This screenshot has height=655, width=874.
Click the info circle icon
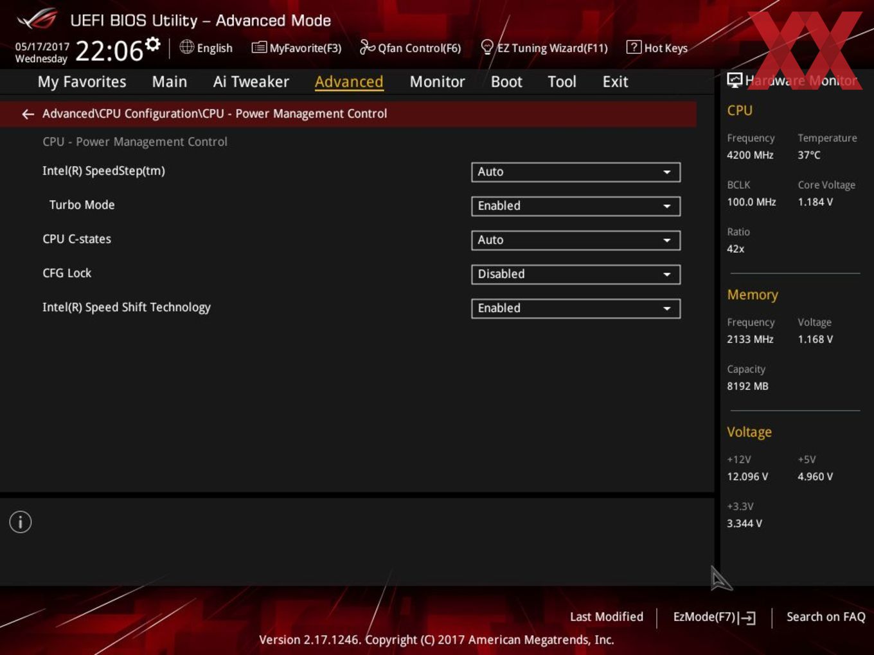coord(21,522)
